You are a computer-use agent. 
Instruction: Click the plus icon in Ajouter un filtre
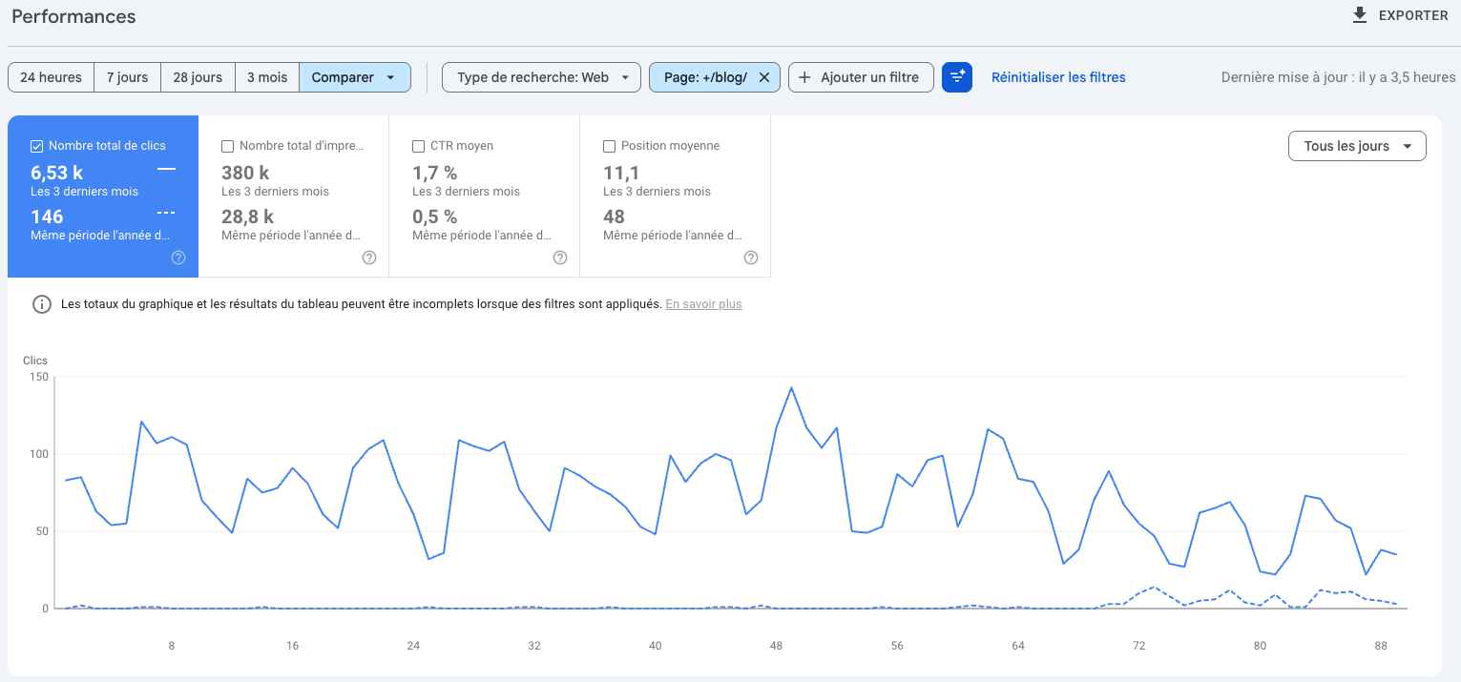click(x=804, y=77)
